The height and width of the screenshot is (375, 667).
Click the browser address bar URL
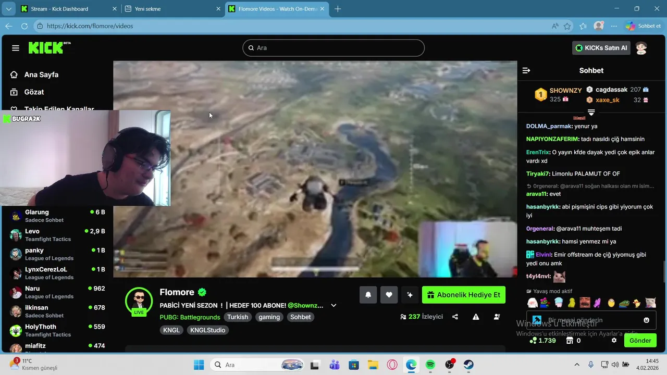pyautogui.click(x=90, y=26)
